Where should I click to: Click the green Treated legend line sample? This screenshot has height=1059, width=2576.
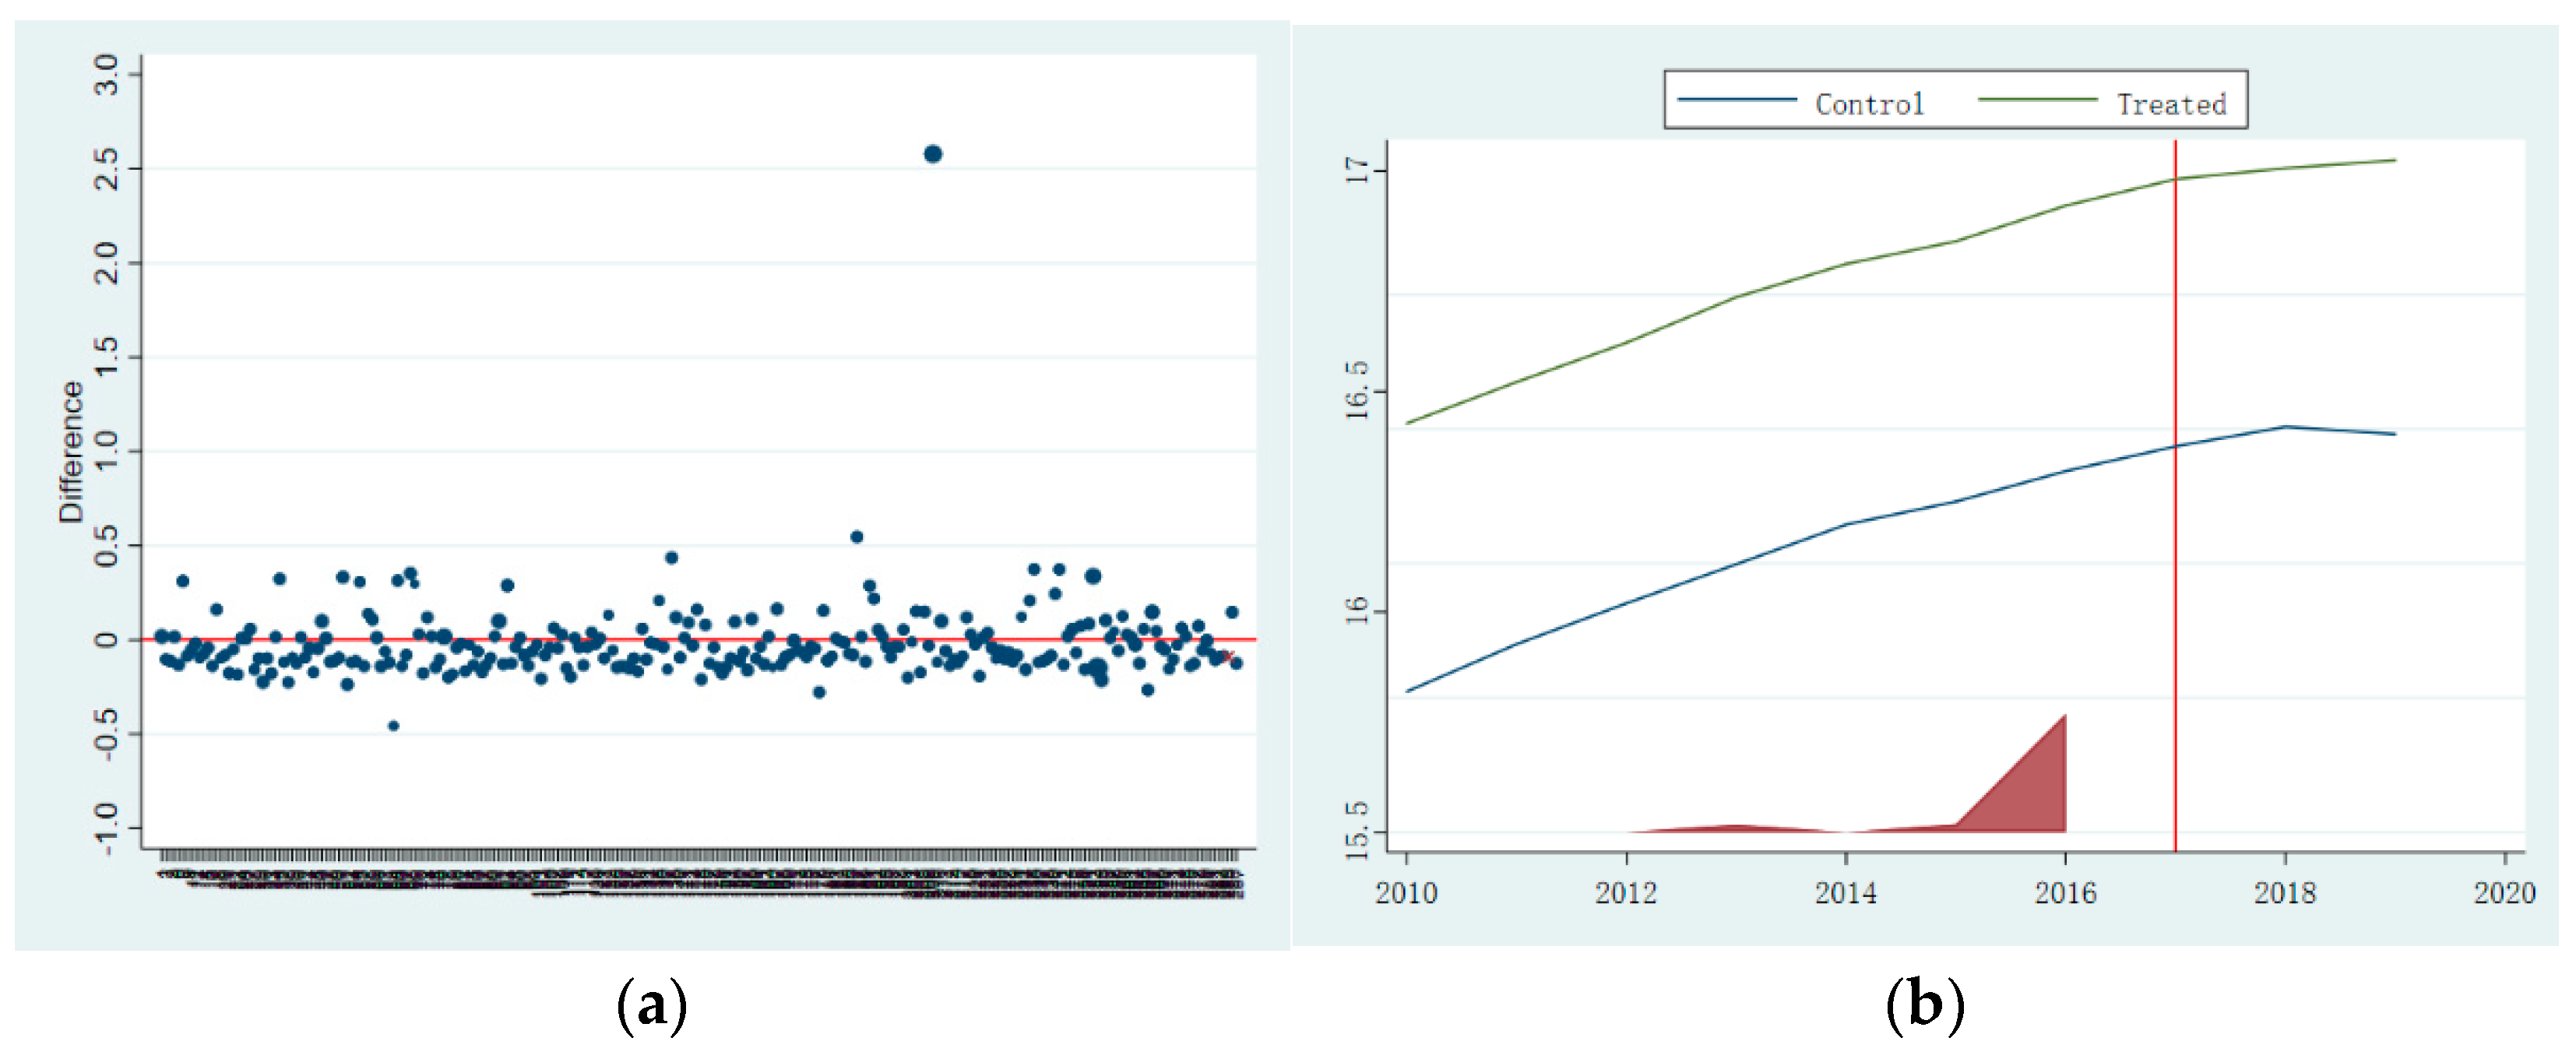pyautogui.click(x=2037, y=100)
